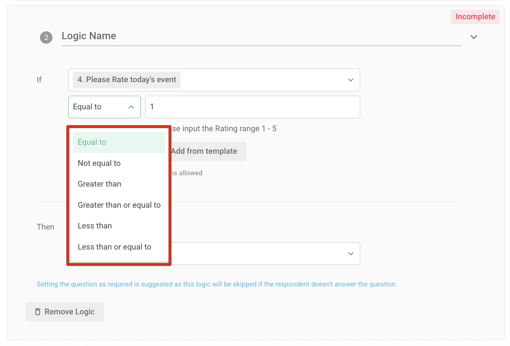The image size is (510, 346).
Task: Click the number 2 step badge
Action: coord(46,37)
